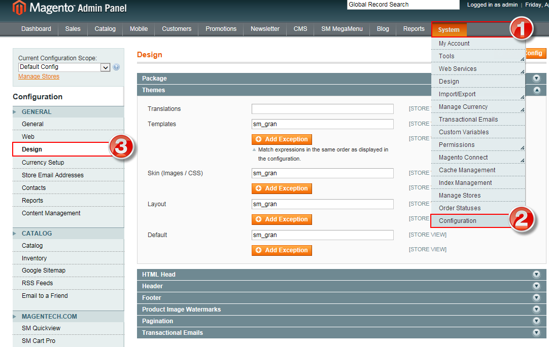549x347 pixels.
Task: Open the Dashboard menu
Action: pyautogui.click(x=36, y=29)
